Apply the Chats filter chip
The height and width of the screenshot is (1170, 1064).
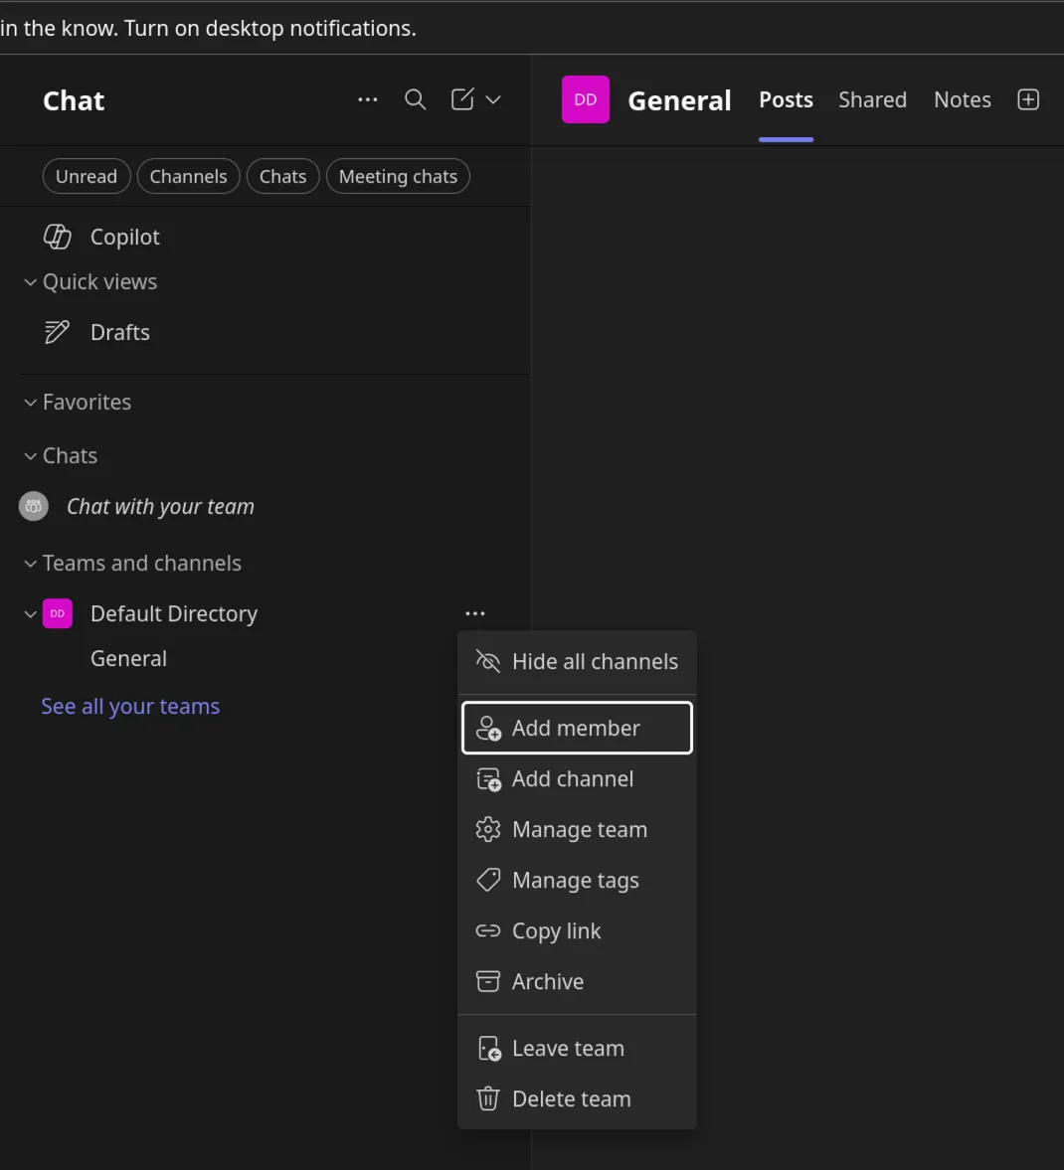pyautogui.click(x=283, y=176)
